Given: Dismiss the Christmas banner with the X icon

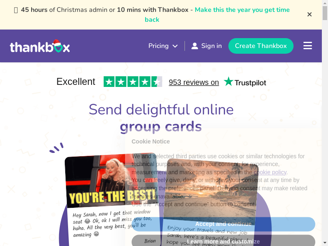Looking at the screenshot, I should pos(310,14).
